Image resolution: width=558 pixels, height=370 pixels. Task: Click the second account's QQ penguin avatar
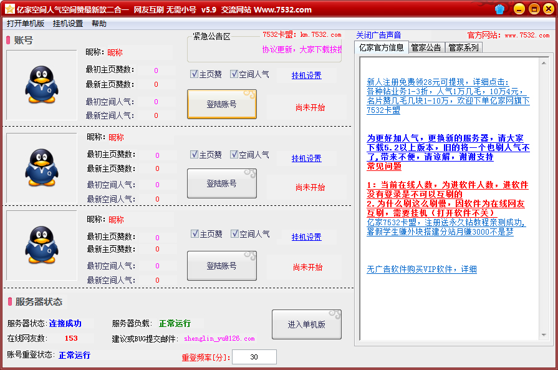point(41,167)
